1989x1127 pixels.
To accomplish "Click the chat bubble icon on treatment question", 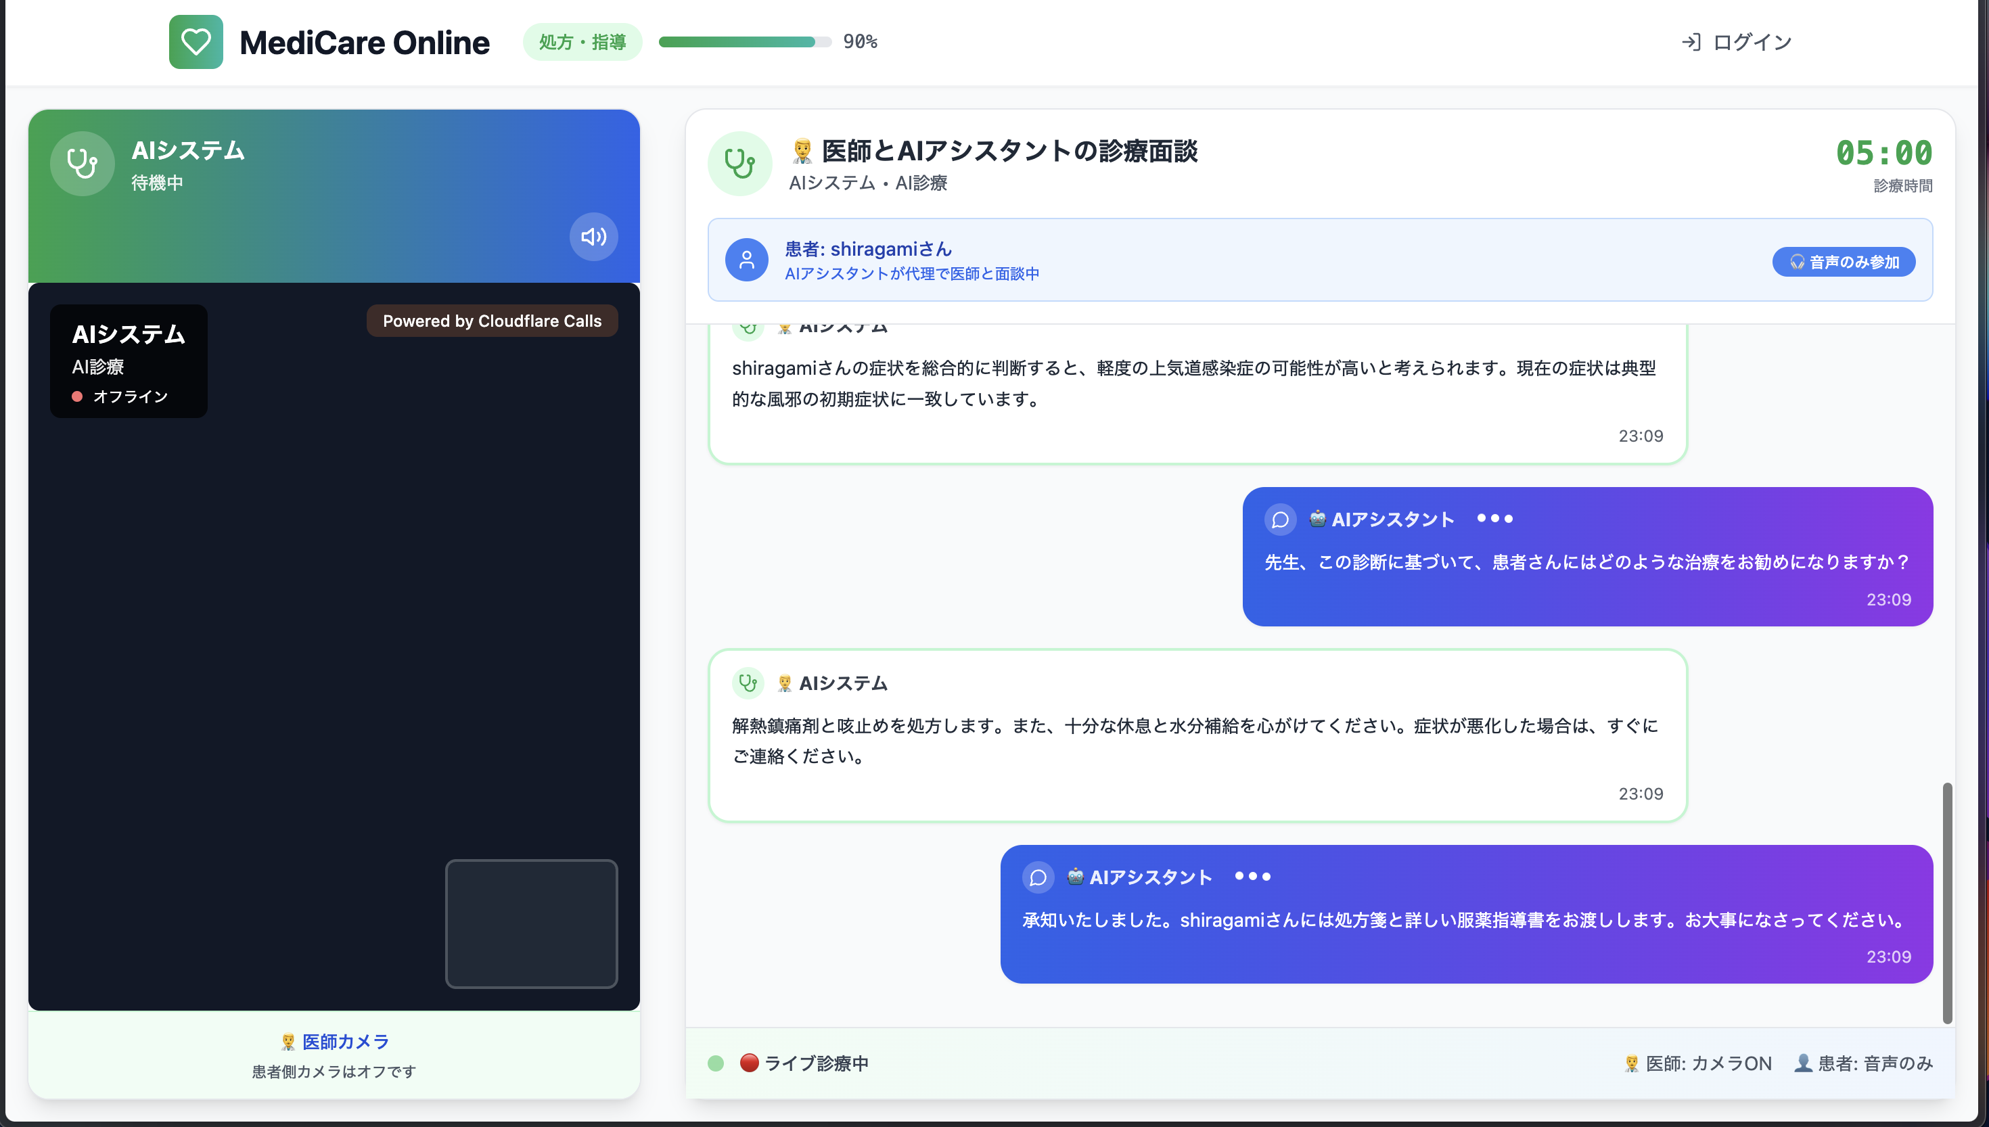I will [1280, 520].
